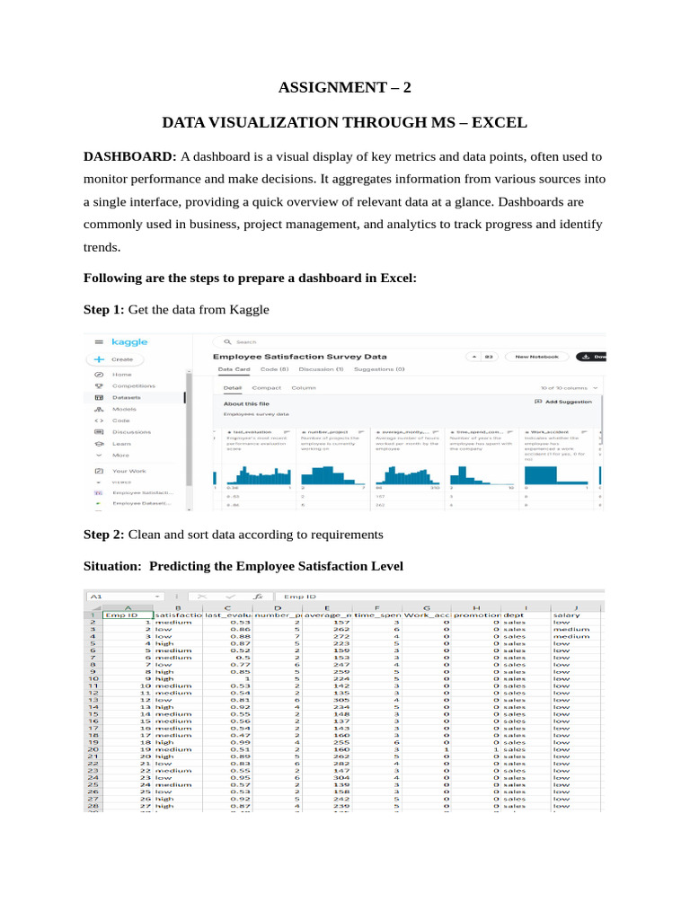The height and width of the screenshot is (920, 690).
Task: Click the Code brackets icon in sidebar
Action: 99,420
